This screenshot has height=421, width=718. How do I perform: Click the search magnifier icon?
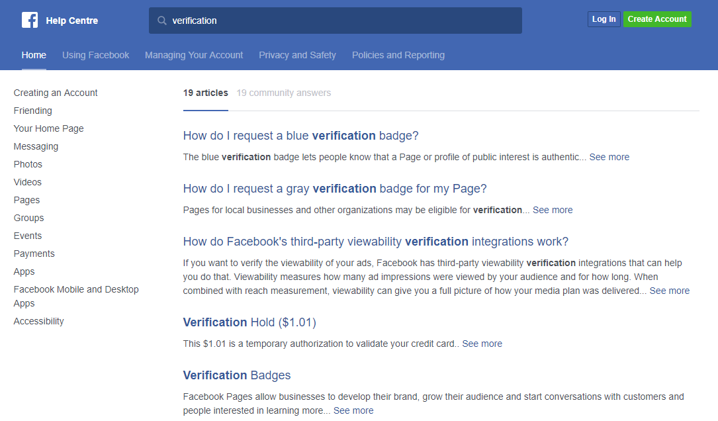click(x=161, y=21)
